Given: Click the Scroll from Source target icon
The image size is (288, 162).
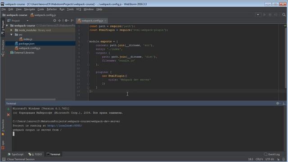Looking at the screenshot, I should 54,21.
